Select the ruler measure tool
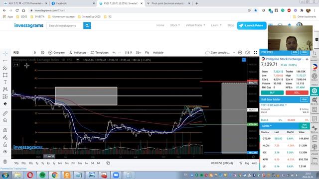 [5, 113]
